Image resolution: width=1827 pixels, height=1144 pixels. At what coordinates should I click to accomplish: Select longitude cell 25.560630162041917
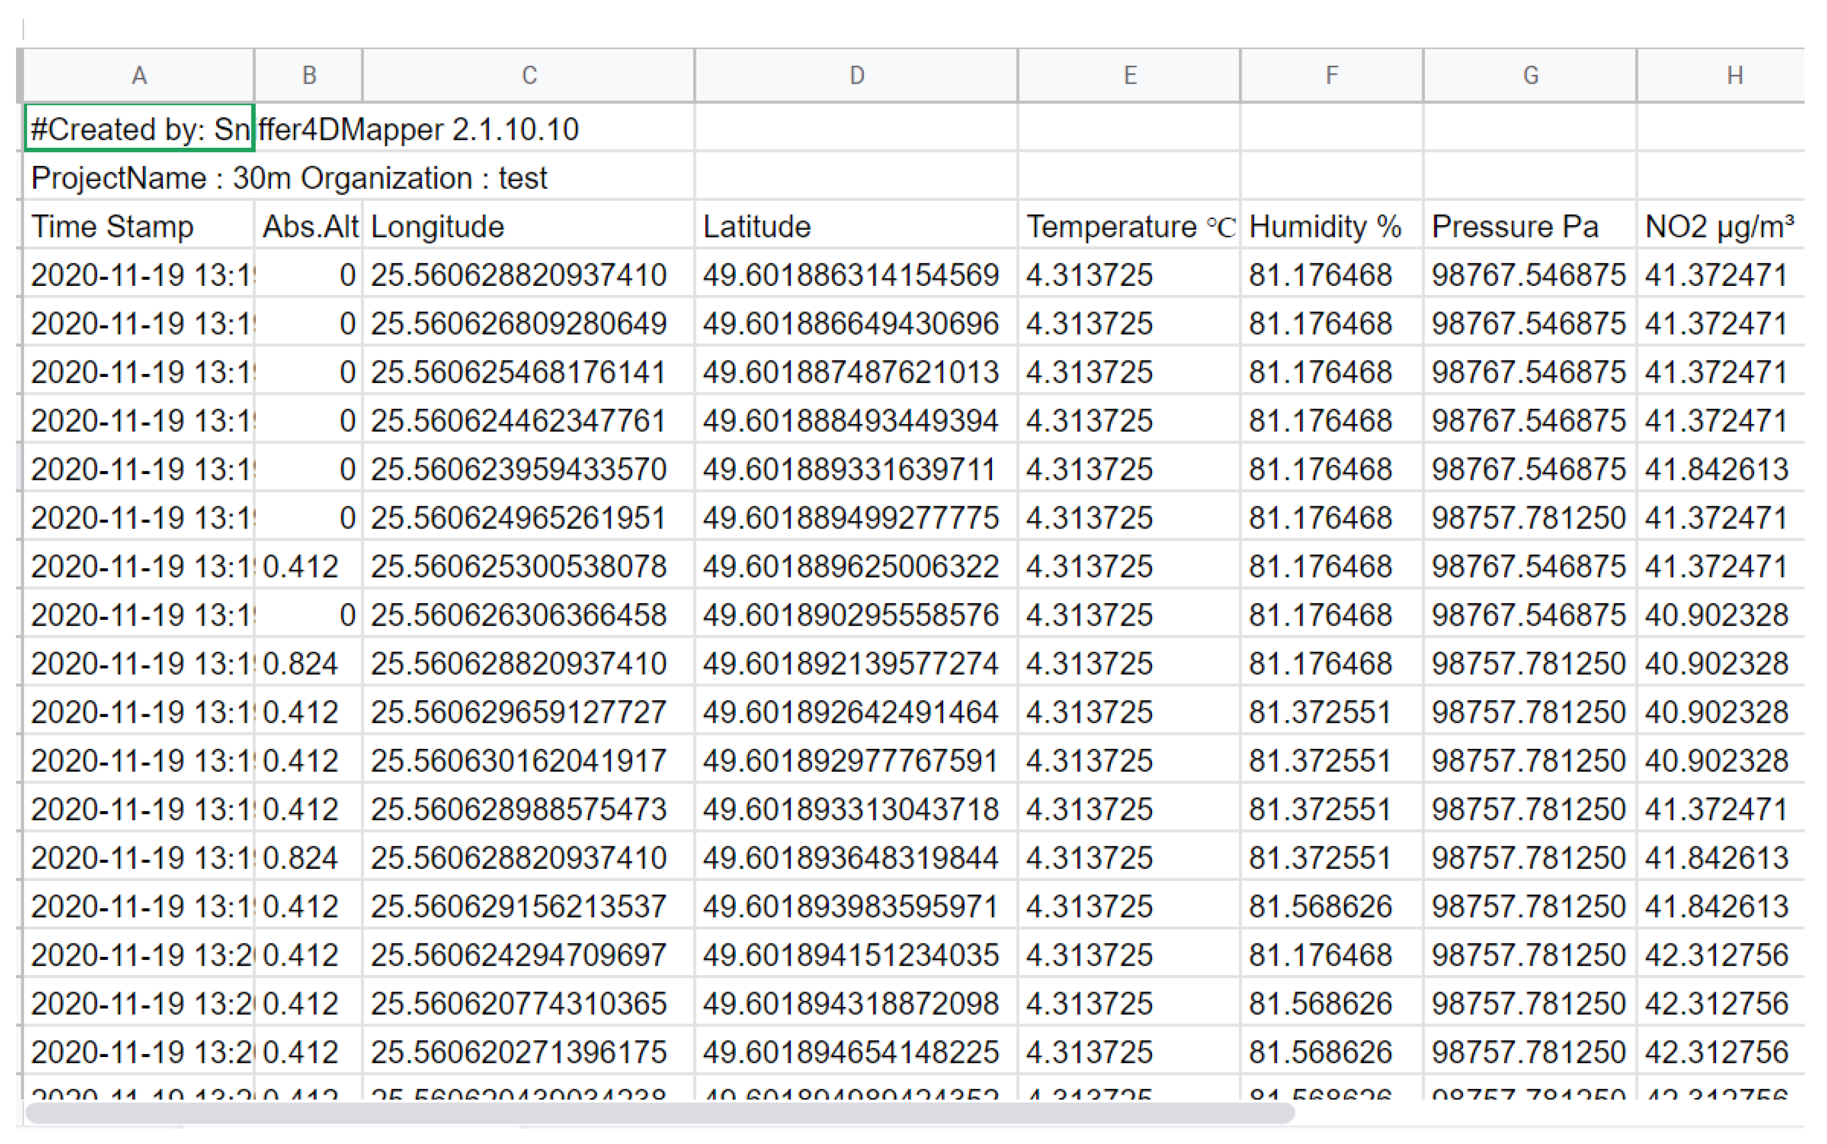pos(528,761)
